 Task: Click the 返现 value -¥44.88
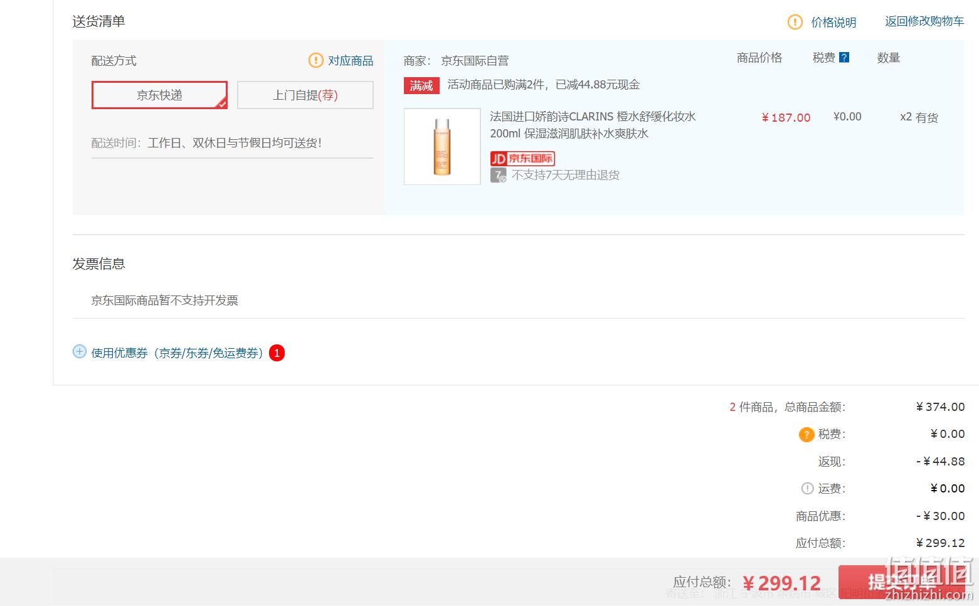(940, 462)
